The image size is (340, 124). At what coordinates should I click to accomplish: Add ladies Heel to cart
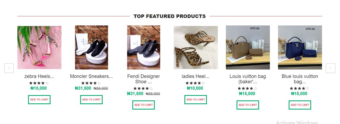(196, 100)
